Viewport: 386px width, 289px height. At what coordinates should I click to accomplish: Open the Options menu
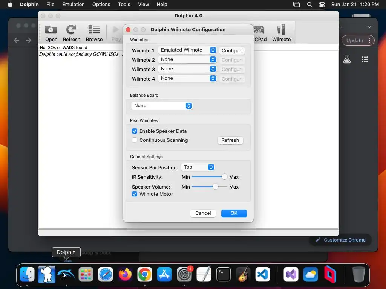pyautogui.click(x=101, y=5)
